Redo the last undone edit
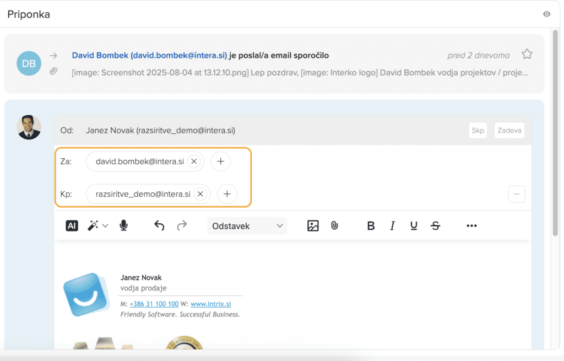 pos(182,225)
